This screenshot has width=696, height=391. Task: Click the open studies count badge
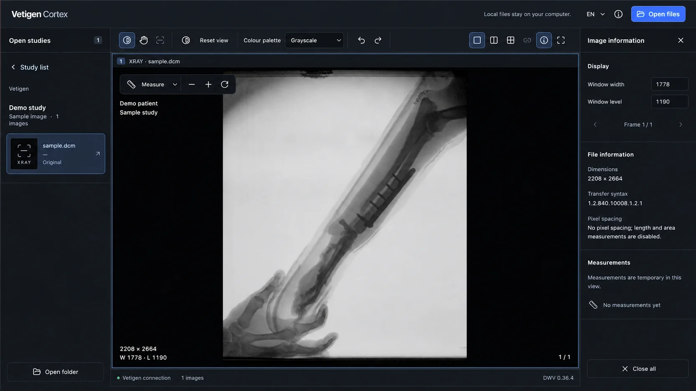tap(98, 40)
